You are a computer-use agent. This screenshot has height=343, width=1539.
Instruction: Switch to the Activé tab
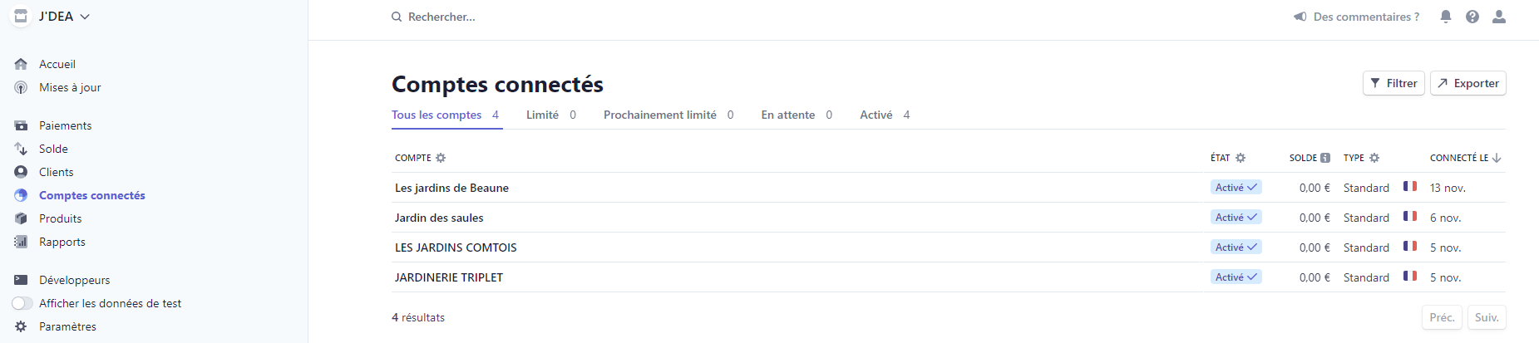click(884, 115)
